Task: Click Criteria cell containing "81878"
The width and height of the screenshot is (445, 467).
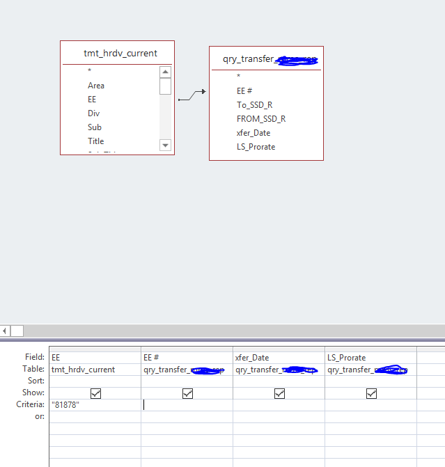Action: click(95, 405)
